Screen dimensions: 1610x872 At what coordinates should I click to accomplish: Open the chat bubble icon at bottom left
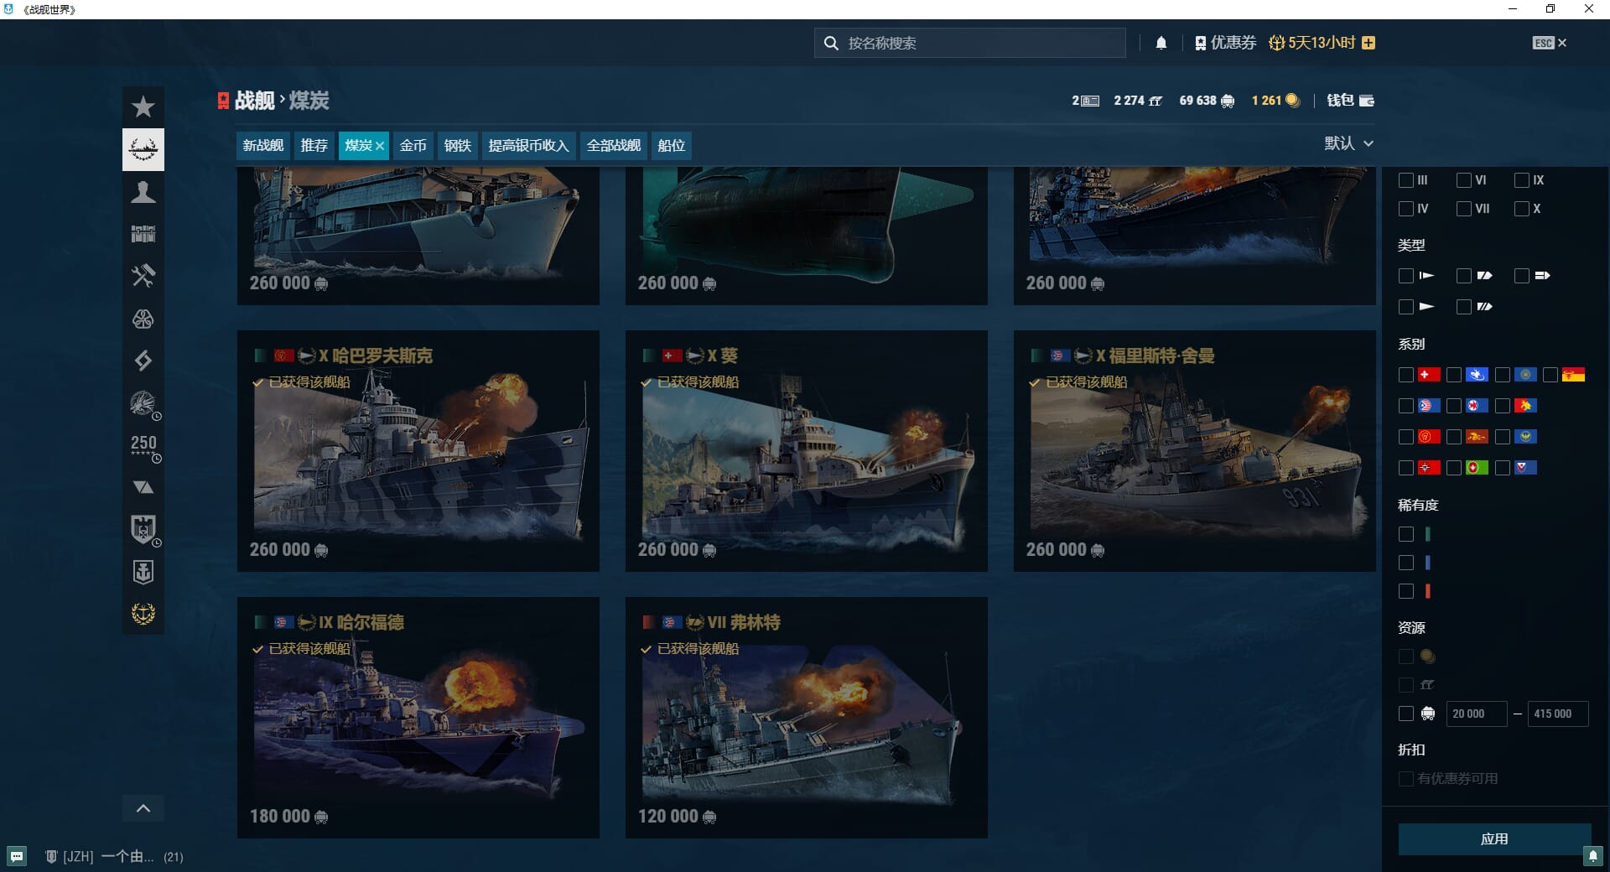coord(17,856)
